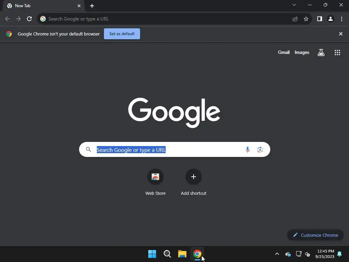
Task: Click the Google icon in address bar
Action: click(x=43, y=19)
